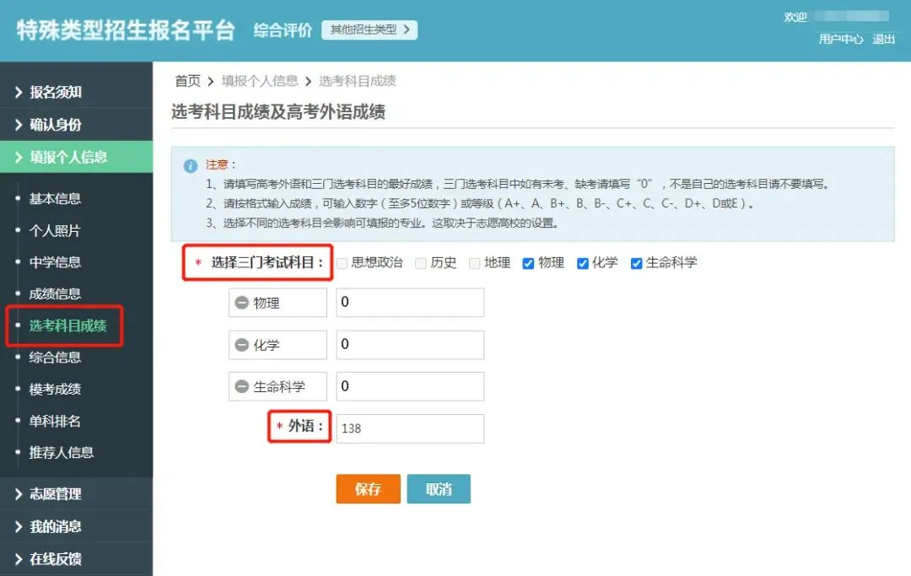The width and height of the screenshot is (911, 576).
Task: Open 基本信息 in the sidebar
Action: coord(55,199)
